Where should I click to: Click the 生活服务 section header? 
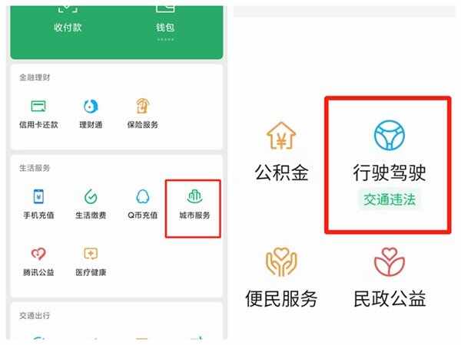(35, 168)
